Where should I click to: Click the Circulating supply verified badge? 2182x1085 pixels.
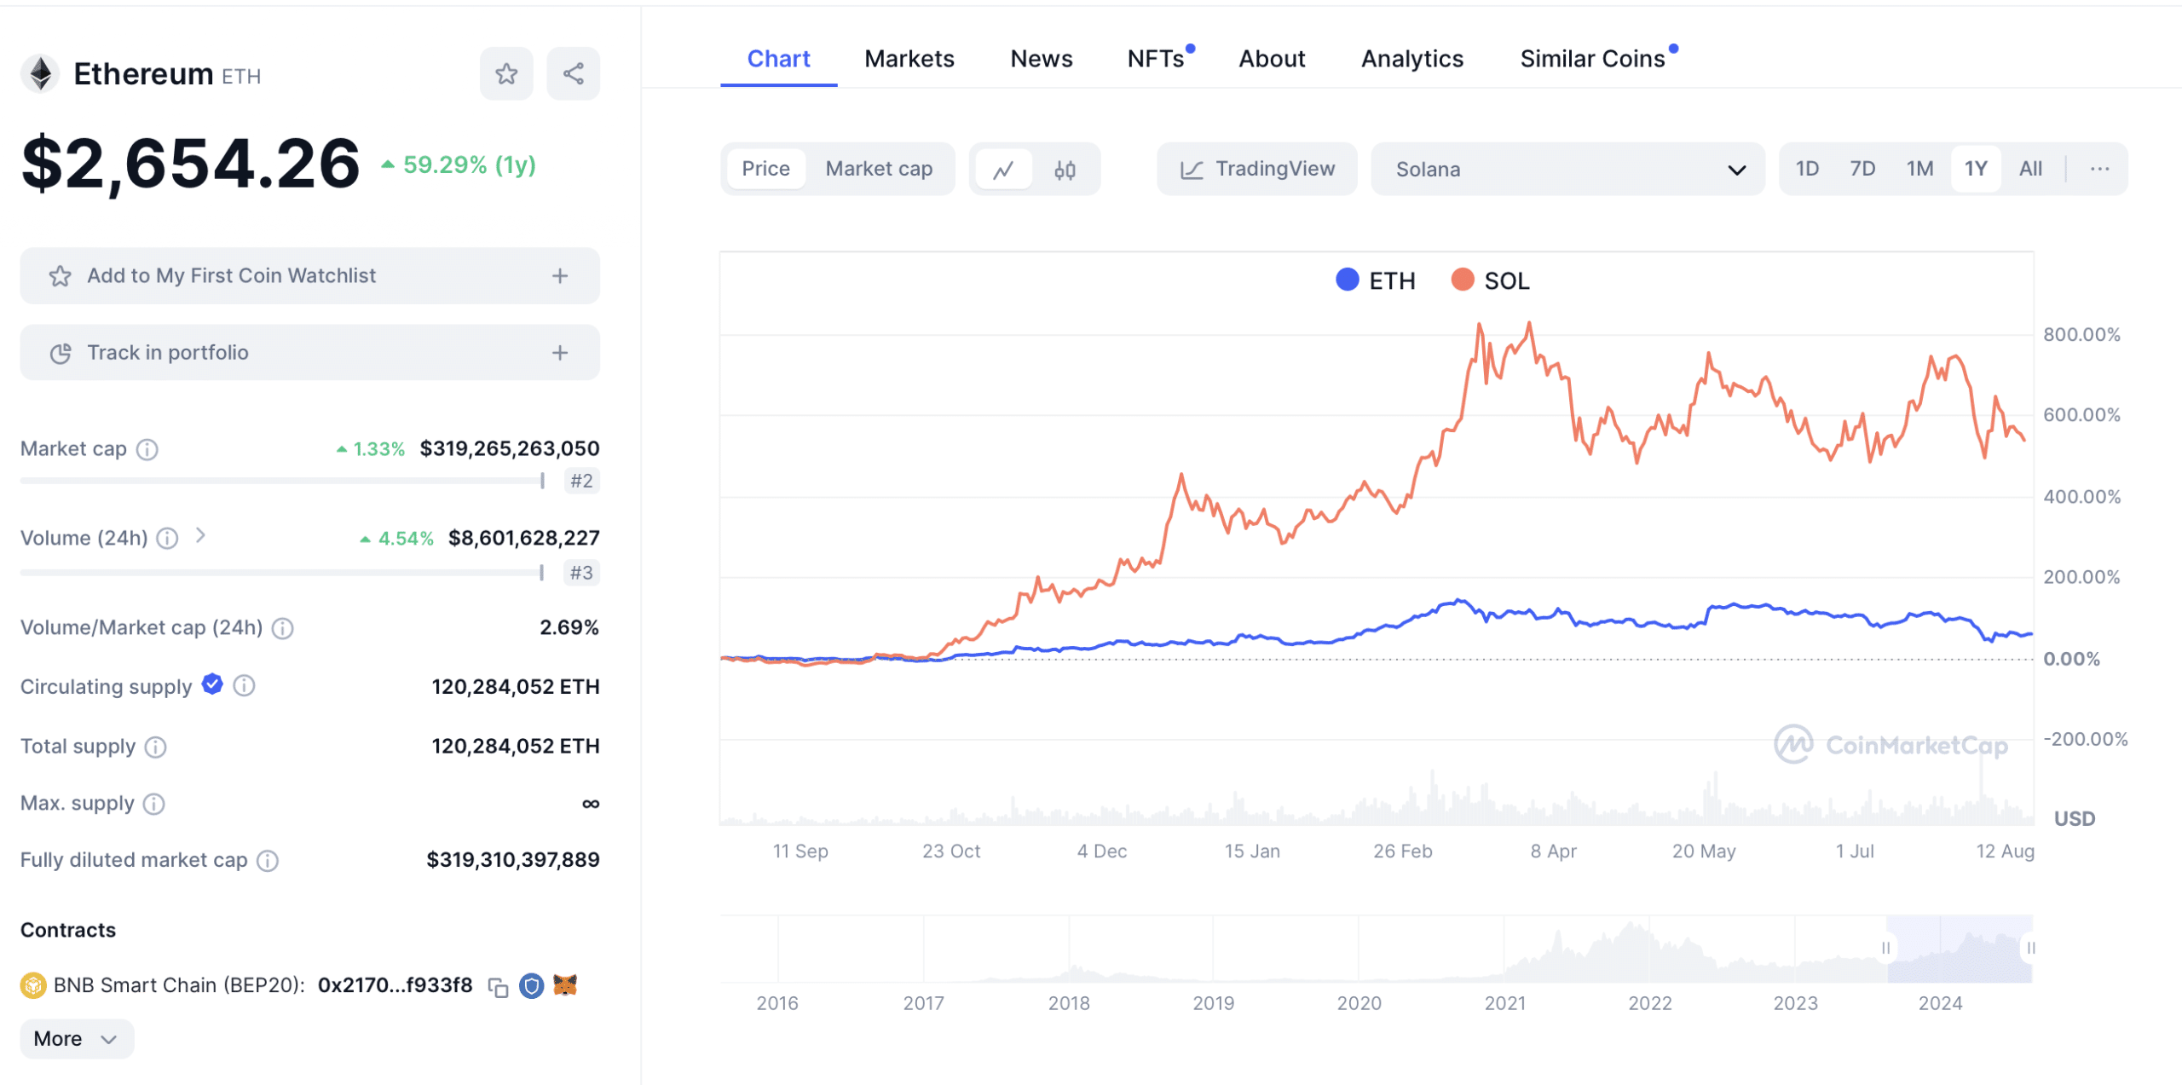(212, 684)
